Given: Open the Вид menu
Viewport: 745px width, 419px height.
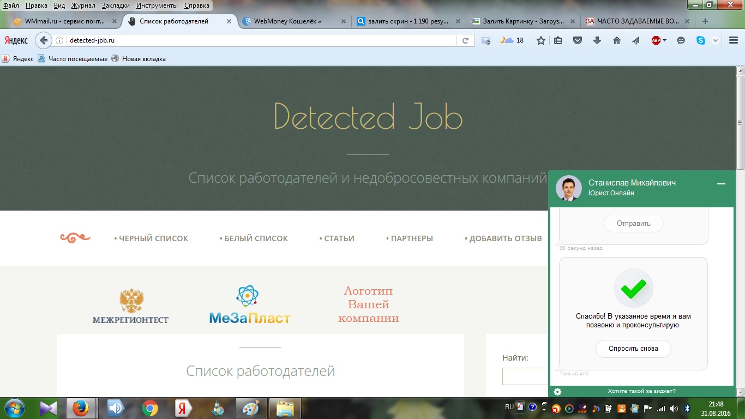Looking at the screenshot, I should tap(59, 5).
